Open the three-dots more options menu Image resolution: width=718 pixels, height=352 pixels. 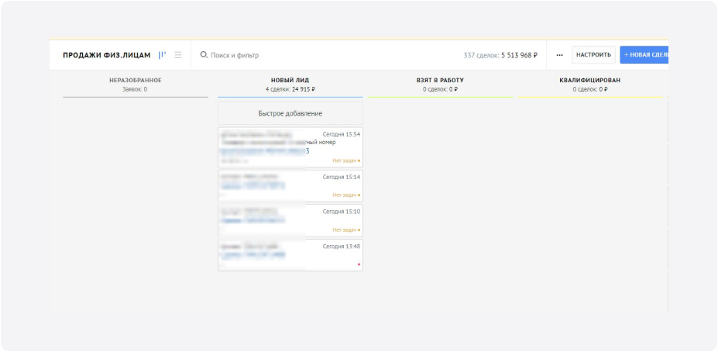pyautogui.click(x=559, y=55)
